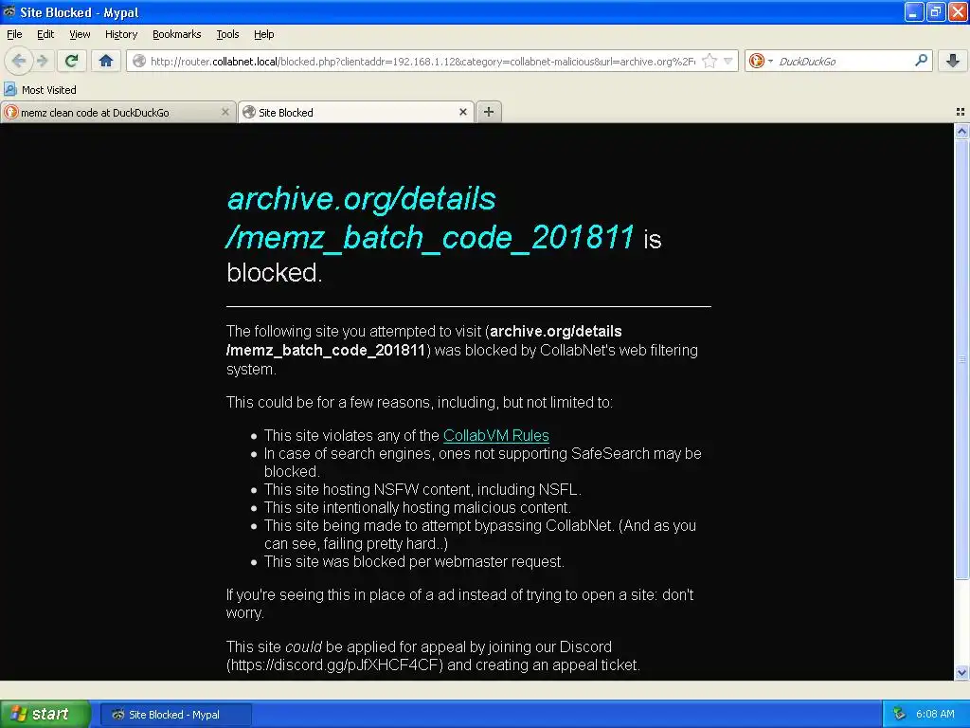Bookmark this page with the star icon
The width and height of the screenshot is (970, 728).
point(710,61)
